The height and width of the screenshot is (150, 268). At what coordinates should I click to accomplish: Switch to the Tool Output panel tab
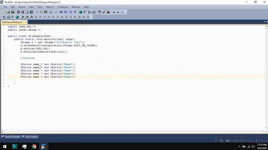point(30,137)
